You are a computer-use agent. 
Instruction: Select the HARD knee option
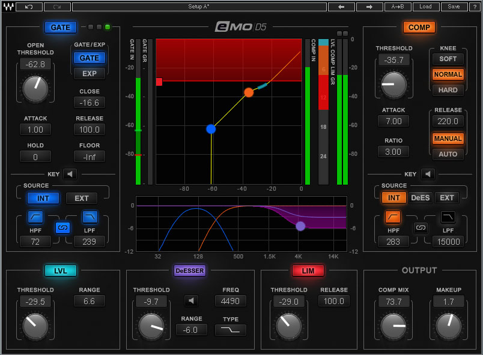tap(448, 90)
